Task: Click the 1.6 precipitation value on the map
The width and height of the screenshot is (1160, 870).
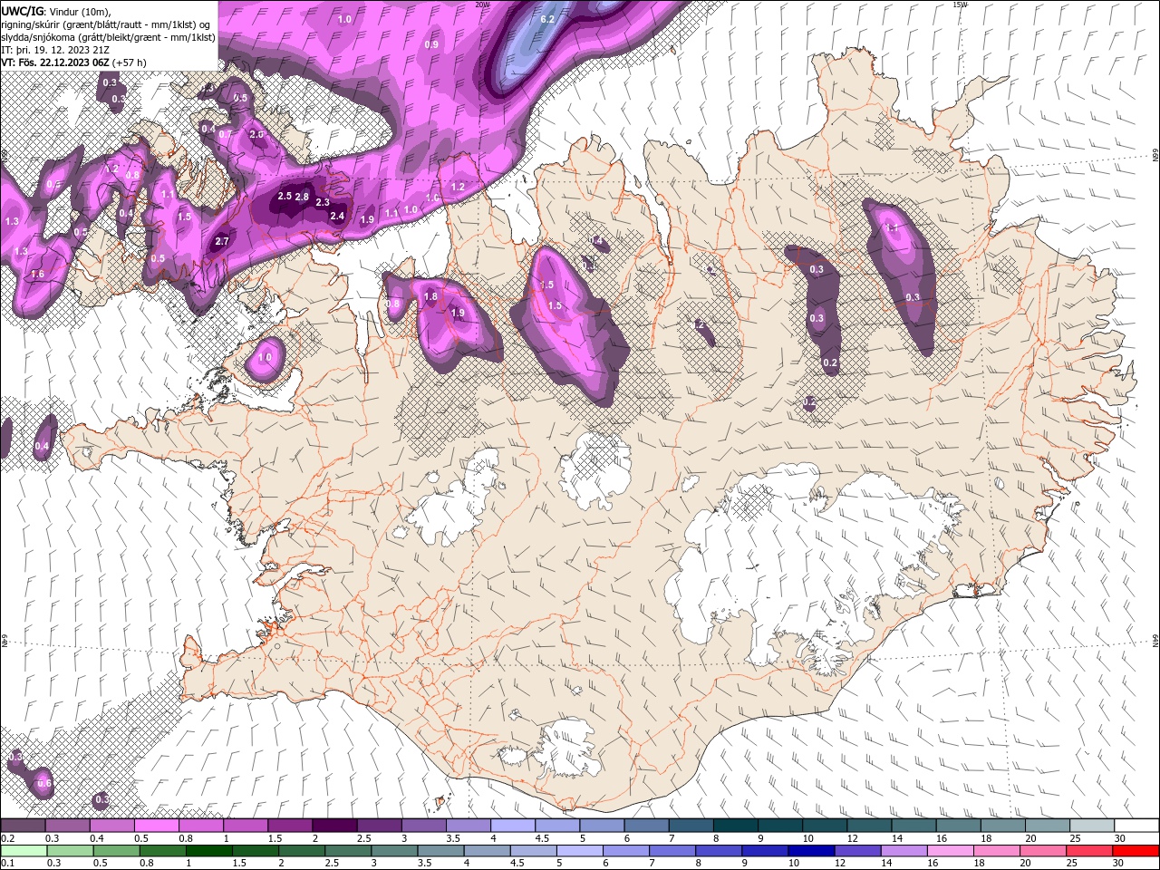Action: click(x=37, y=274)
